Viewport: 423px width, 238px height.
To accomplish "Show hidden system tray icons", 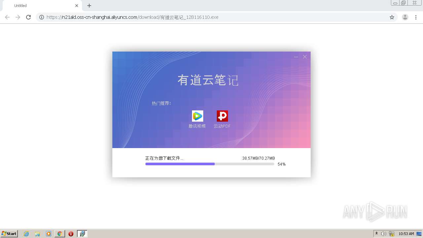I will 376,234.
